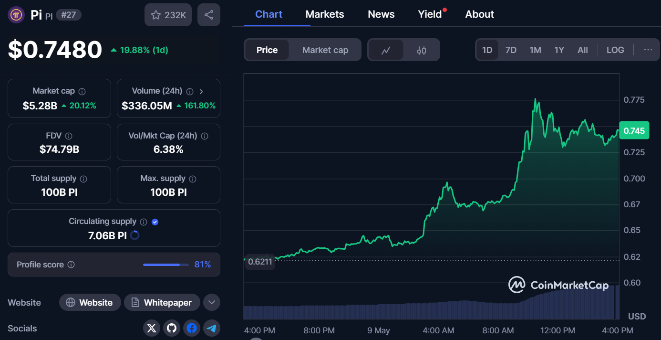The image size is (661, 340).
Task: Switch to the Yield tab
Action: click(x=430, y=14)
